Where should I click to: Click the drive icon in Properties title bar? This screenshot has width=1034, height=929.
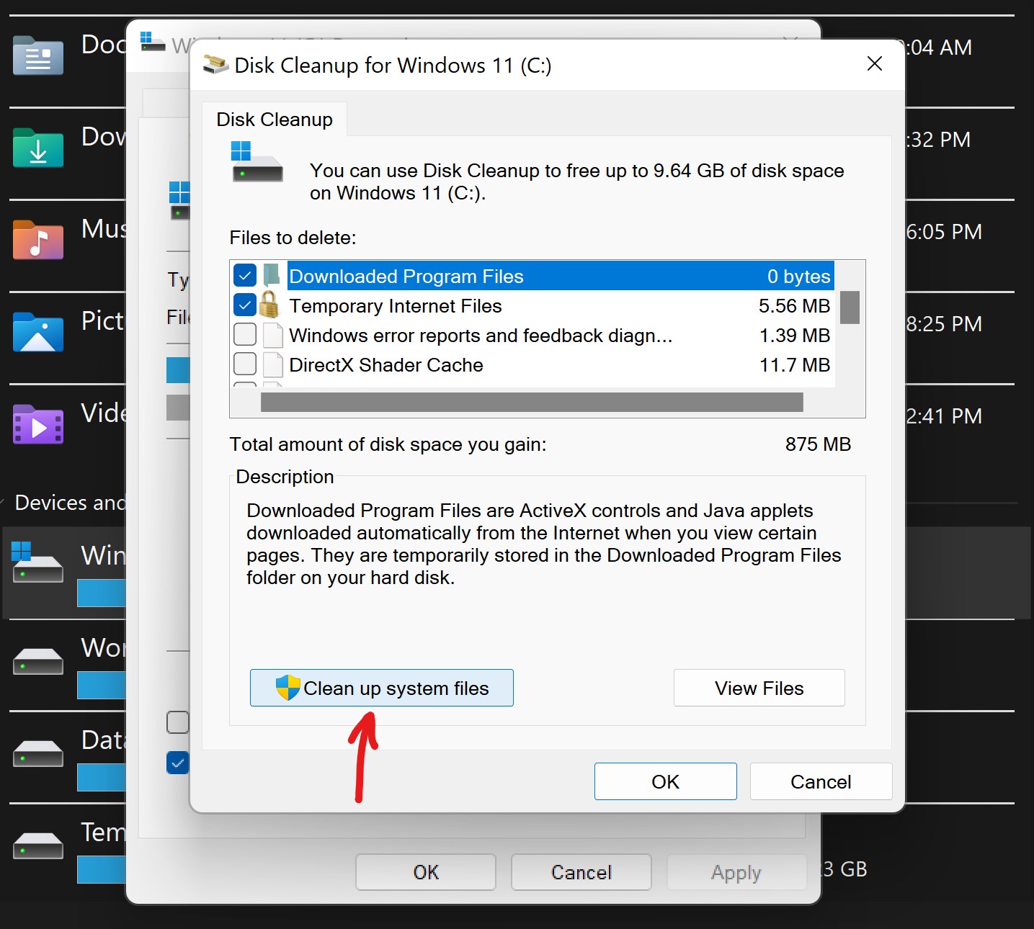click(x=152, y=42)
